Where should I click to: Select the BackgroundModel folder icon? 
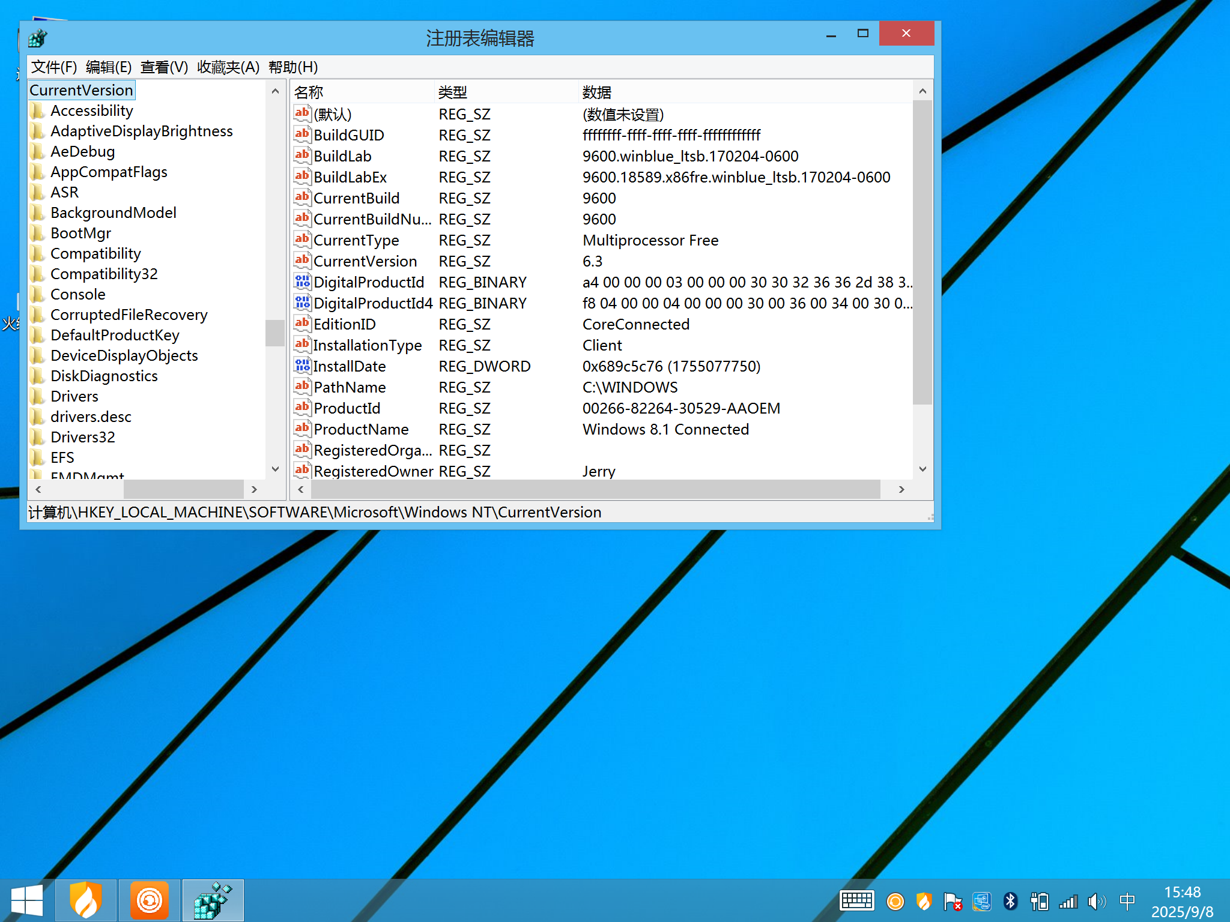coord(38,213)
